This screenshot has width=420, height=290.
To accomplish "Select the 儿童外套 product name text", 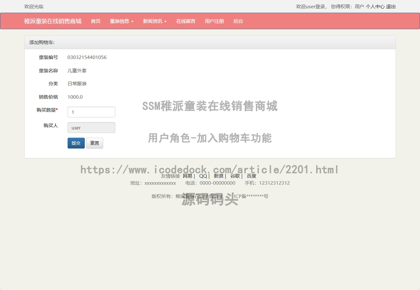I will point(77,71).
